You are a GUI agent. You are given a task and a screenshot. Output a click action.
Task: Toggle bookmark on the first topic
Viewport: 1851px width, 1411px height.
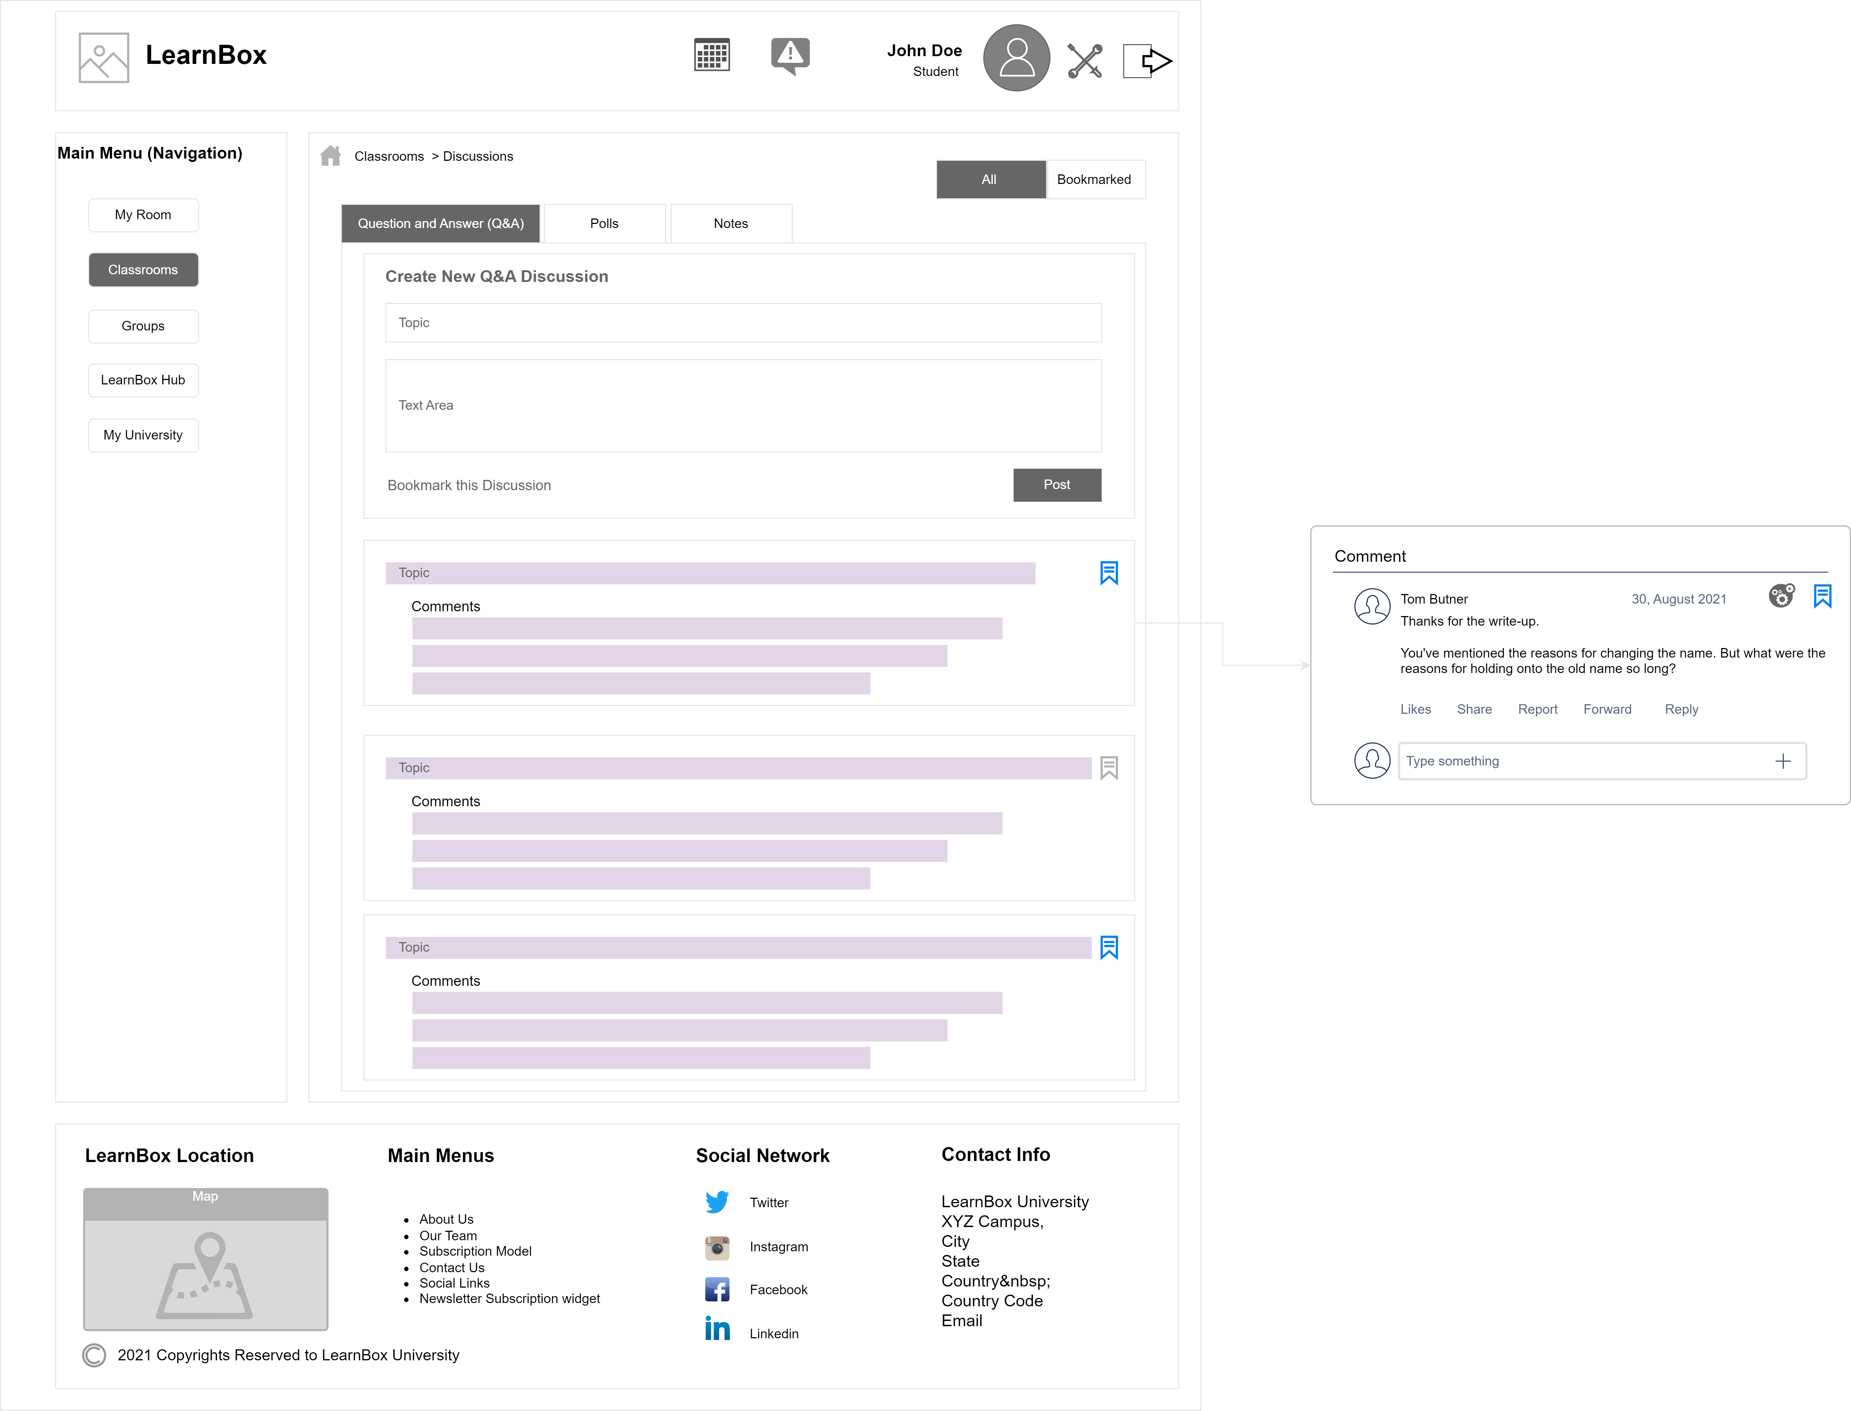click(x=1108, y=573)
